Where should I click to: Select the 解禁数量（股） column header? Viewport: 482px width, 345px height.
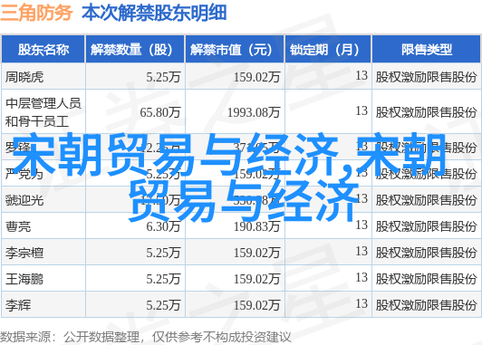135,50
